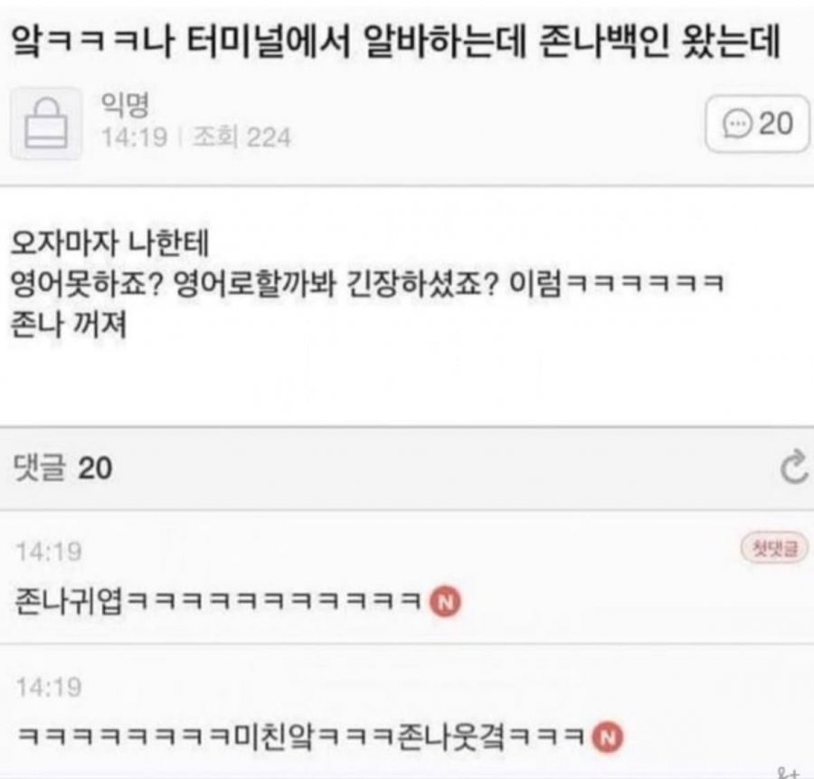This screenshot has height=779, width=814.
Task: Click the 조회 224 view count
Action: point(241,138)
